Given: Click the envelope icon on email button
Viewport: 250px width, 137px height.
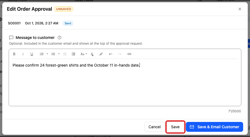Looking at the screenshot, I should point(192,127).
